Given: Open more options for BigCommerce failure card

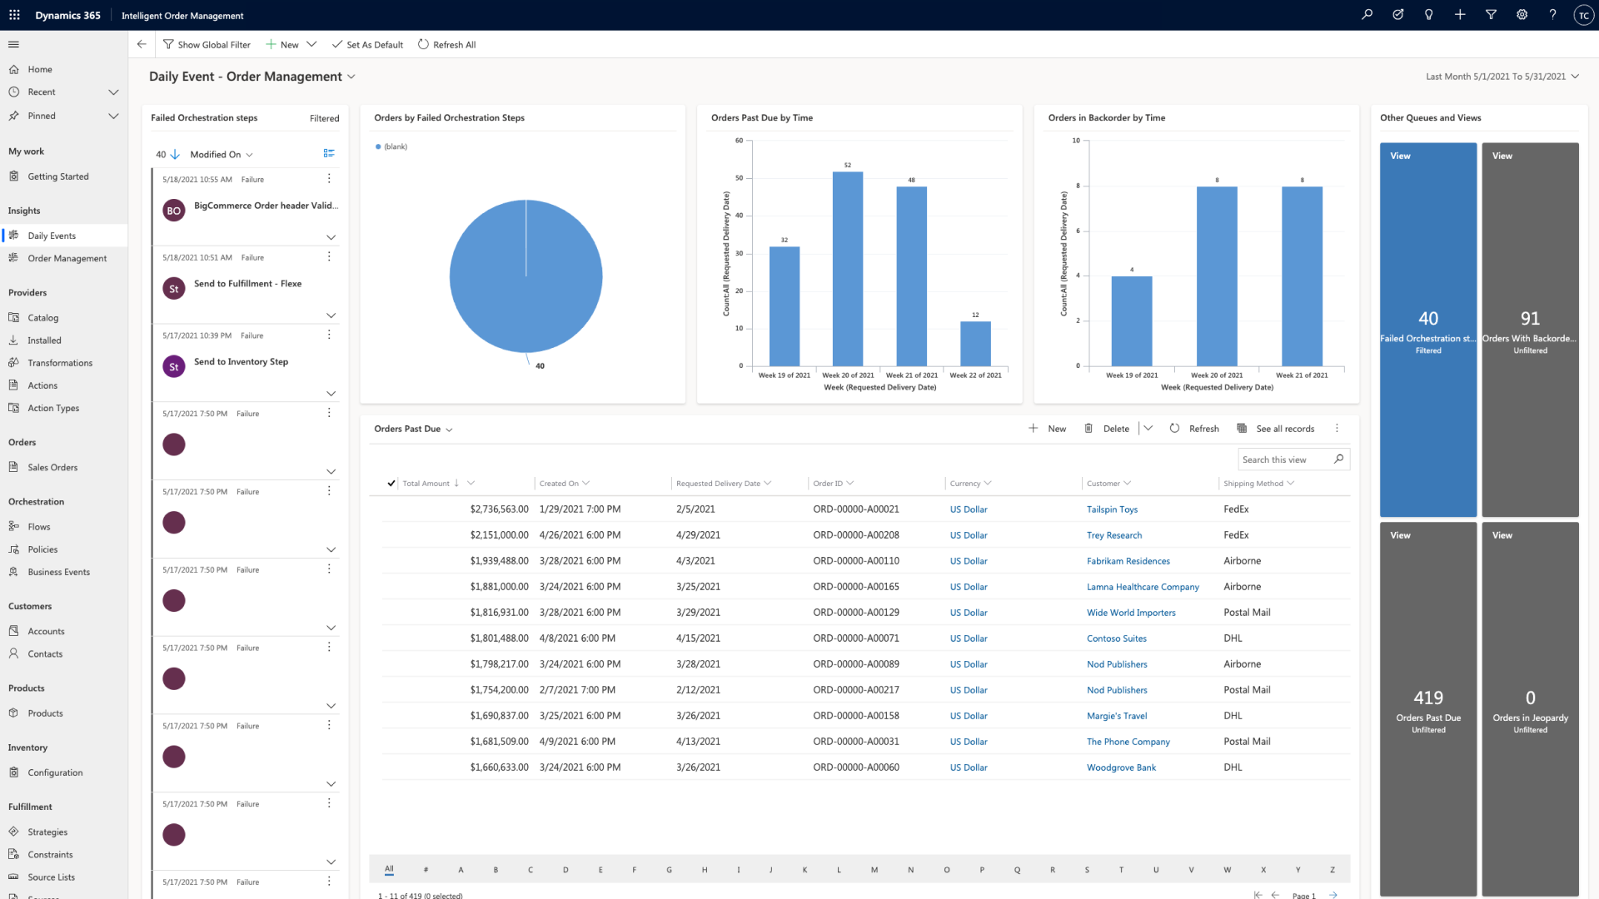Looking at the screenshot, I should coord(329,179).
